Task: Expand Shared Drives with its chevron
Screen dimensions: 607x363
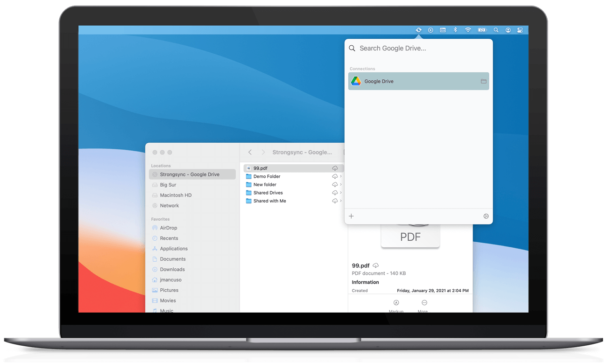Action: tap(341, 193)
